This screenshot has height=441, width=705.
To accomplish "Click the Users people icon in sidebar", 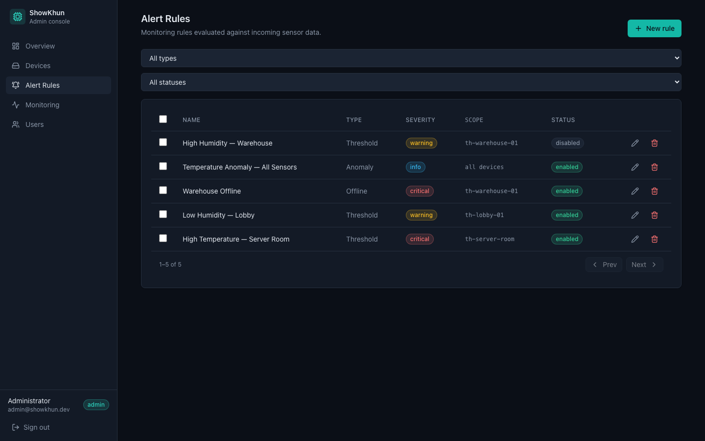I will (16, 124).
